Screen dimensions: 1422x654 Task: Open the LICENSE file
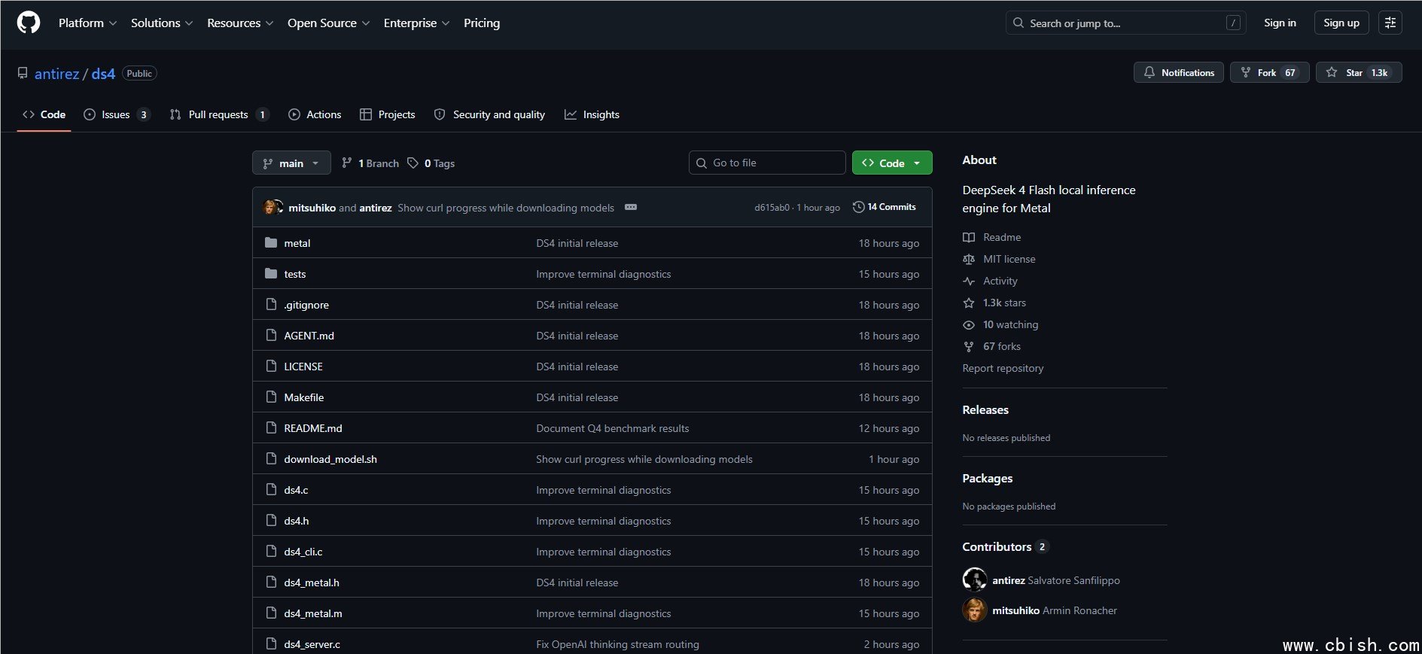[x=303, y=367]
